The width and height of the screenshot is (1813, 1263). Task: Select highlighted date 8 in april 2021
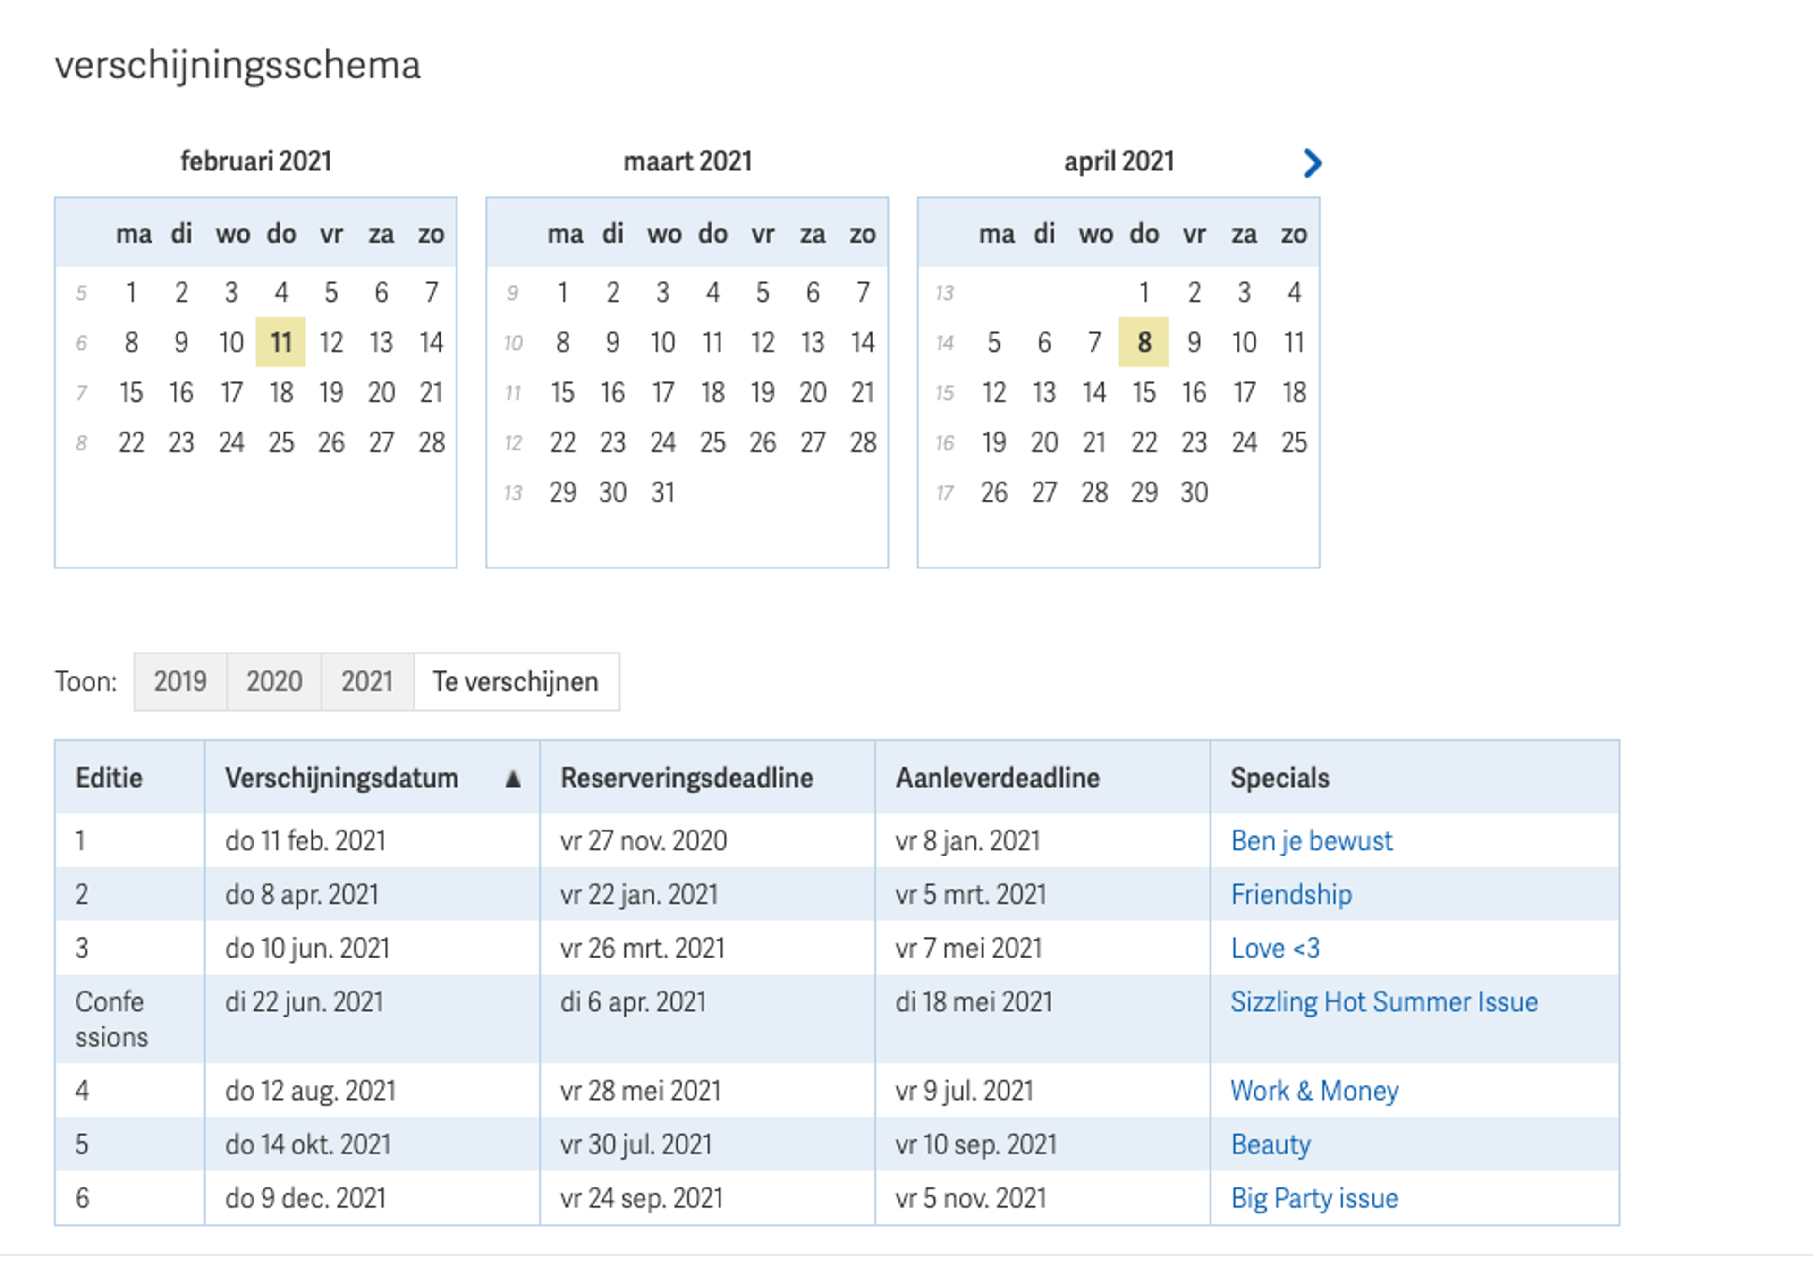(1143, 342)
